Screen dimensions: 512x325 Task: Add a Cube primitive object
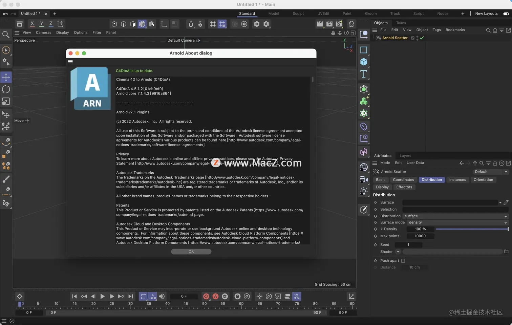pyautogui.click(x=364, y=62)
